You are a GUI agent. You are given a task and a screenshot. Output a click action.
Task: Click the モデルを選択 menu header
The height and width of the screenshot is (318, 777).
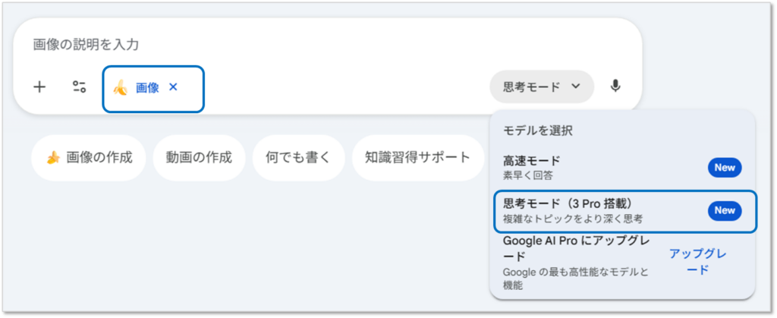(538, 131)
